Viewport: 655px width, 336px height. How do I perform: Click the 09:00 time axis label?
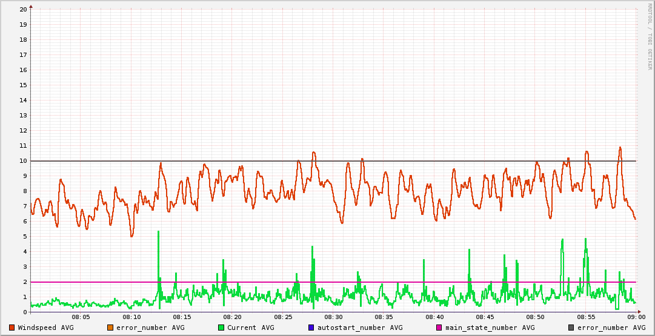636,317
